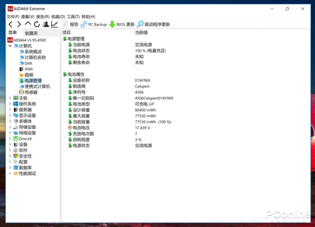Go forward with the right arrow toolbar icon

[19, 25]
